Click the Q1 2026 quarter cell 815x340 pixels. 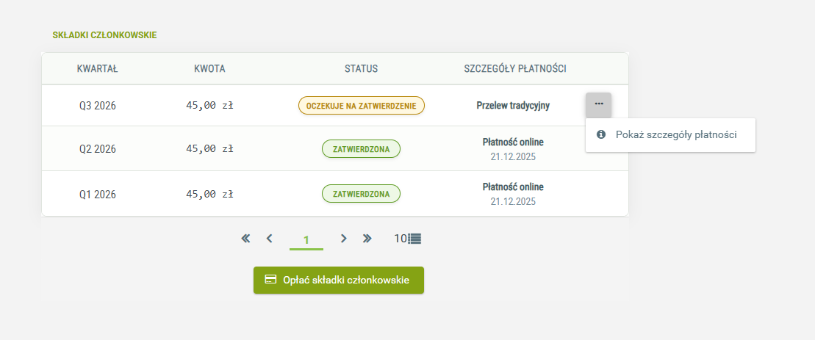98,195
